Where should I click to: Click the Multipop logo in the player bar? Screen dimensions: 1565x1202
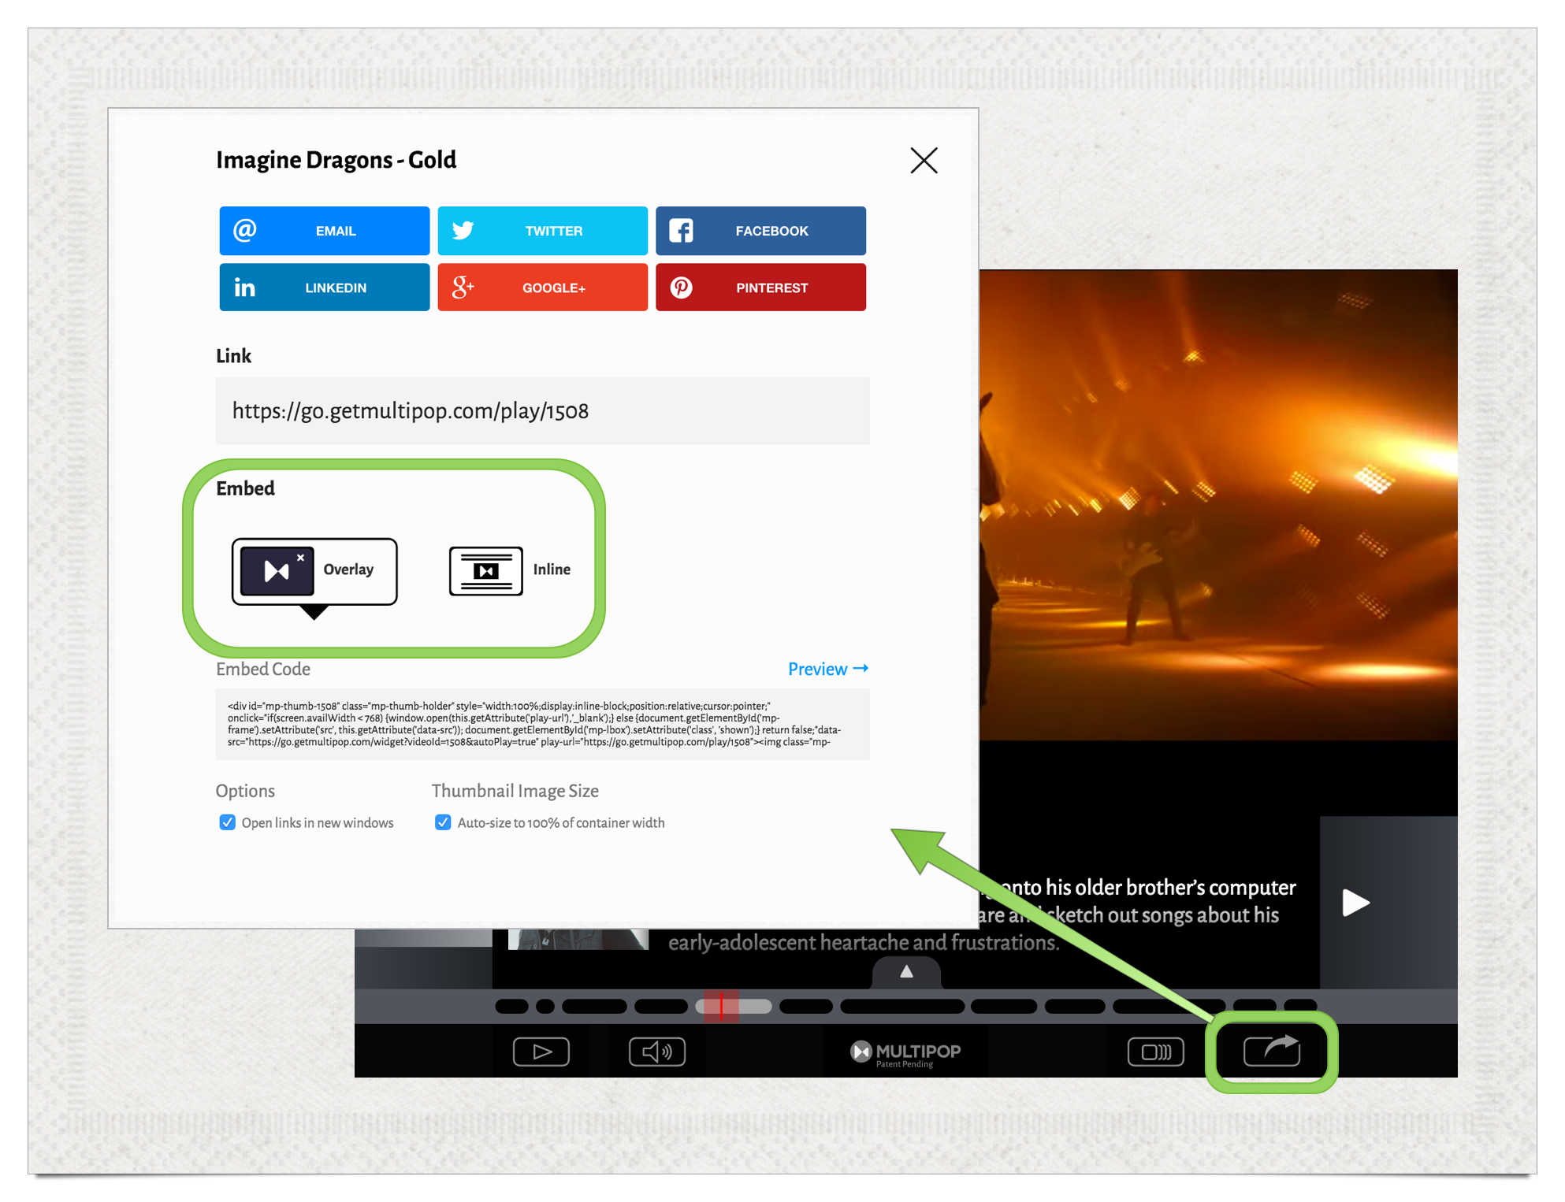(x=905, y=1053)
